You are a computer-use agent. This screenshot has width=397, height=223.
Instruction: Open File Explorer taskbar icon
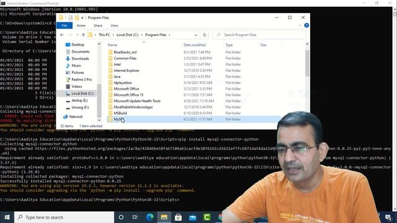point(164,217)
